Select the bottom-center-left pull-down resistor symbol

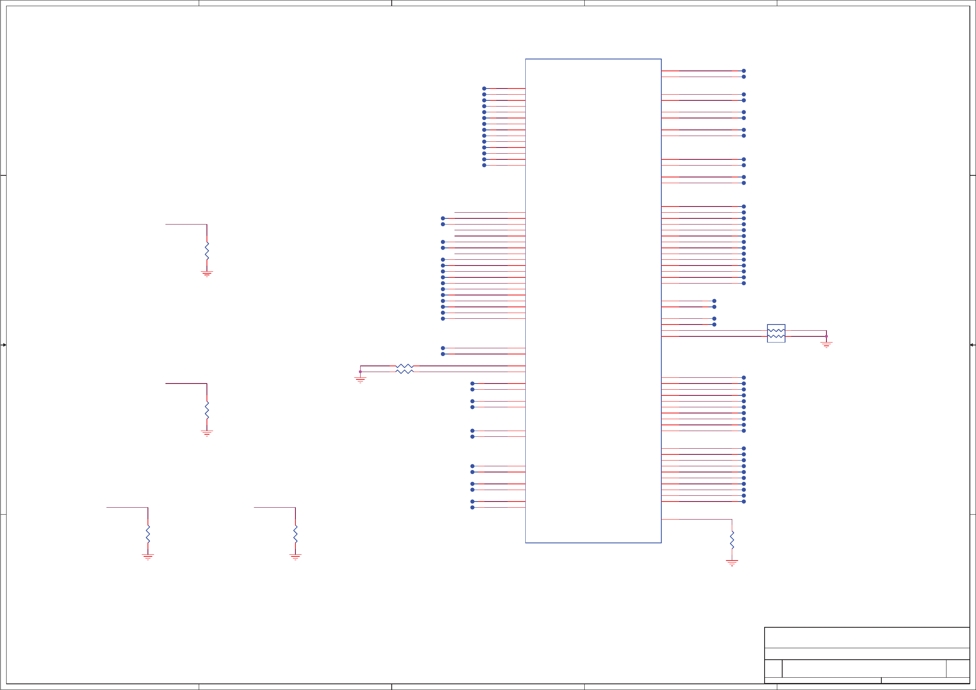[295, 533]
